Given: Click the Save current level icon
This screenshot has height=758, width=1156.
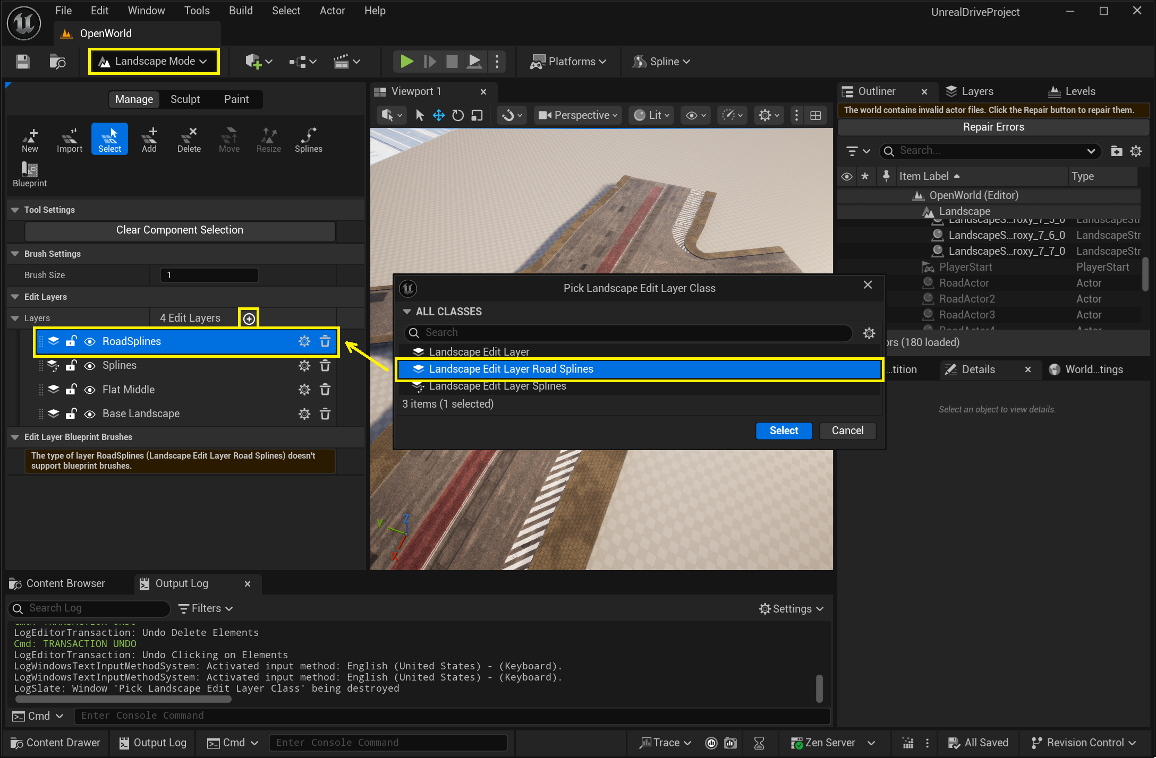Looking at the screenshot, I should click(x=22, y=62).
